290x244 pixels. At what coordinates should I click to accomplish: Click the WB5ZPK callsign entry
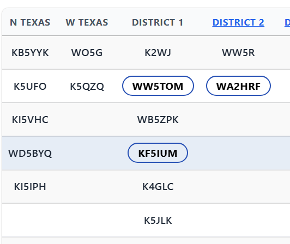point(158,120)
